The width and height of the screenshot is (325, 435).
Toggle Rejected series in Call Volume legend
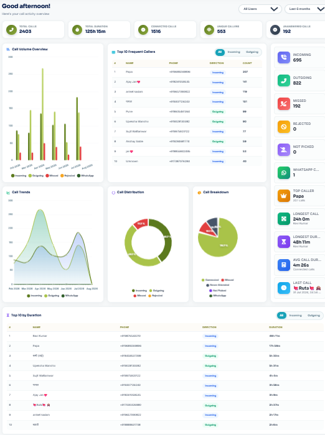pos(68,176)
